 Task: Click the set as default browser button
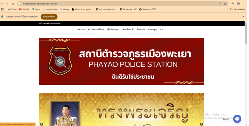pyautogui.click(x=49, y=17)
